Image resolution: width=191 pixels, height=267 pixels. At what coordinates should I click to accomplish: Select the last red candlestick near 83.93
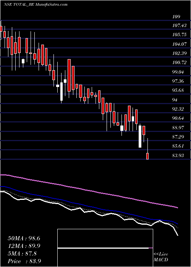coord(147,156)
